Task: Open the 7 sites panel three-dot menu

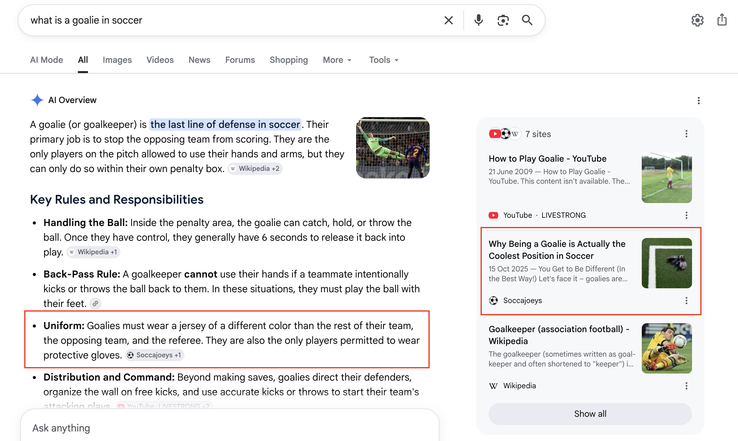Action: click(x=686, y=134)
